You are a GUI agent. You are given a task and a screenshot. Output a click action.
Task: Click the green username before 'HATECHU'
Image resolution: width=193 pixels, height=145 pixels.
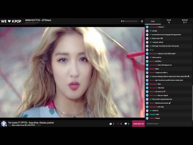tap(151, 111)
